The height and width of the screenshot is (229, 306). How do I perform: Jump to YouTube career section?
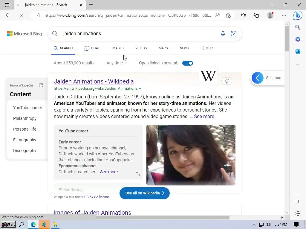(27, 108)
